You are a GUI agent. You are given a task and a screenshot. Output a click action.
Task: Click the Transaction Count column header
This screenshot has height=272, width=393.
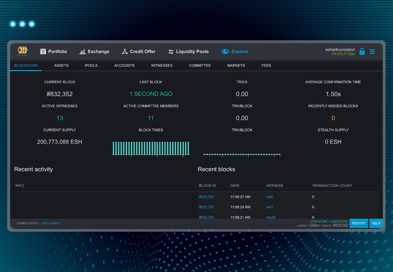(x=332, y=186)
